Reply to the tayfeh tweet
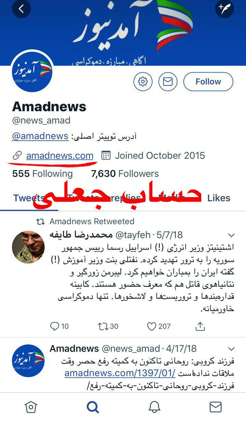Screen dimensions: 246x422 [55, 327]
